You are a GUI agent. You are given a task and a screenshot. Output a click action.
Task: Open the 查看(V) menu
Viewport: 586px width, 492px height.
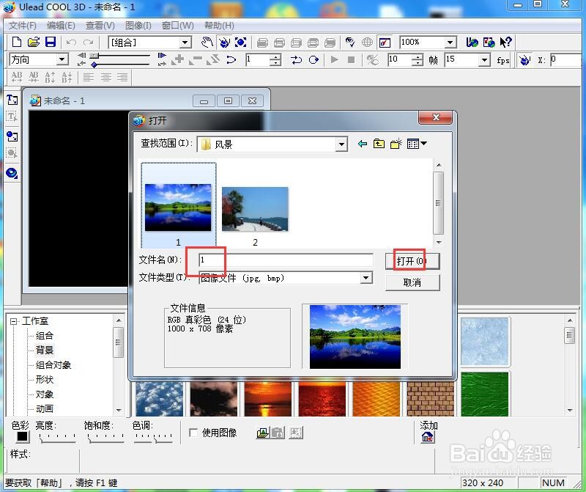tap(100, 26)
